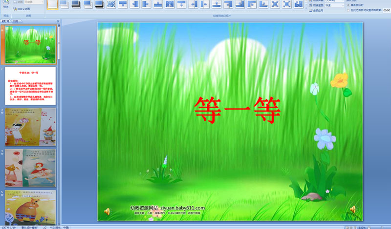Apply the Fade Through Black transition
Image resolution: width=391 pixels, height=229 pixels.
[76, 4]
